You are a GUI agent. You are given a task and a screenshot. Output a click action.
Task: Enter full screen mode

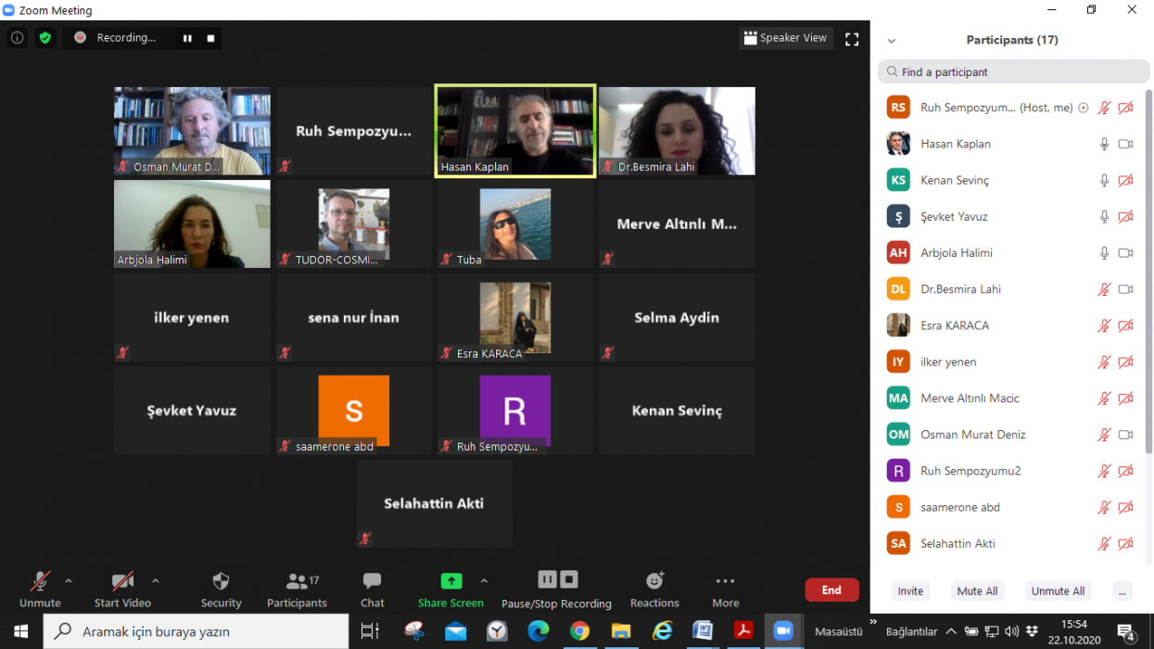pyautogui.click(x=852, y=39)
